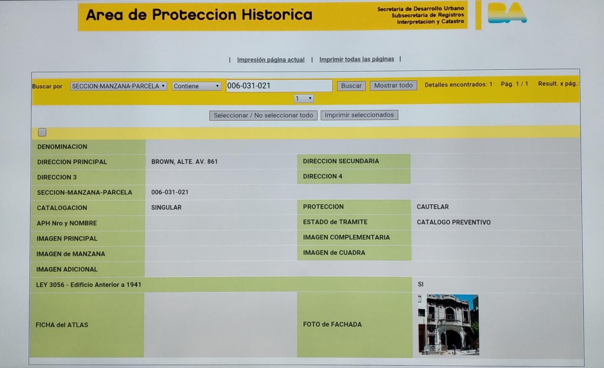The height and width of the screenshot is (368, 604).
Task: Open the building facade photo thumbnail
Action: (448, 325)
